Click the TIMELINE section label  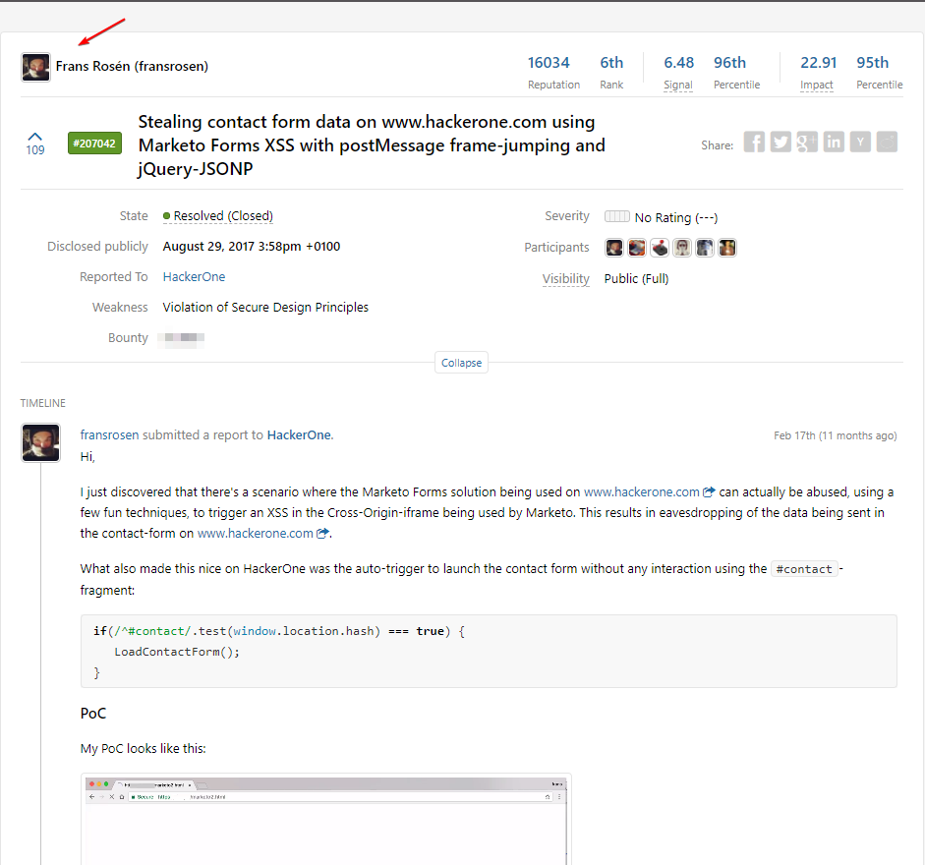point(43,403)
